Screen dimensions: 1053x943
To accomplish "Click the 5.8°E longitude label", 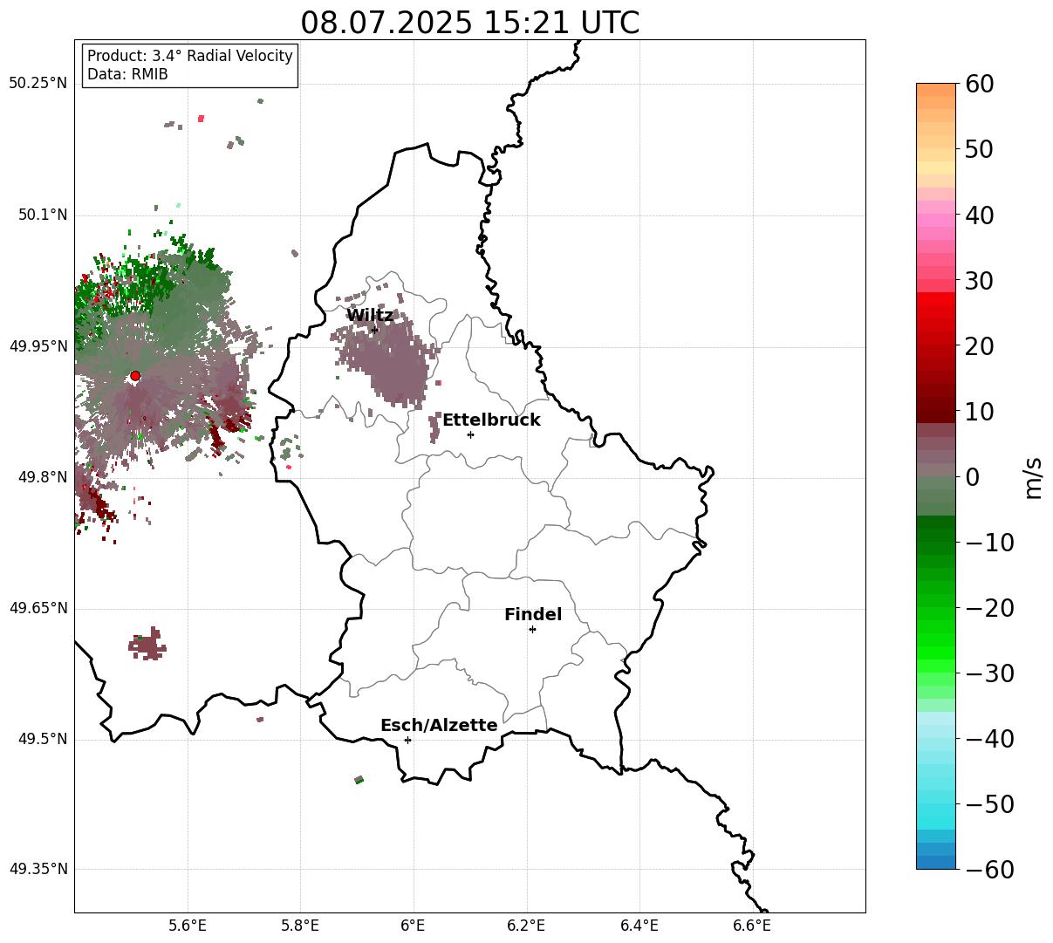I will point(300,926).
